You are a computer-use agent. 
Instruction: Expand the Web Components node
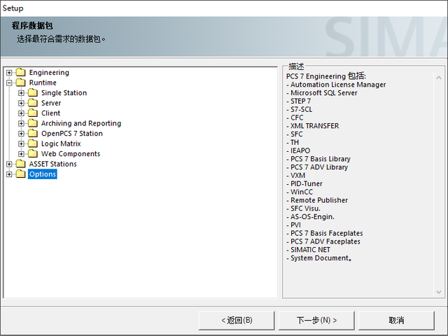pyautogui.click(x=21, y=154)
